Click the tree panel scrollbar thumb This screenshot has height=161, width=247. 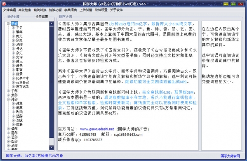click(52, 82)
